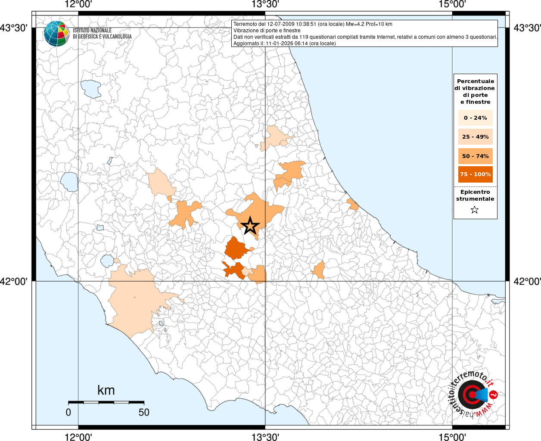Click the bottom '13°30'' longitude label
The height and width of the screenshot is (441, 541).
(x=265, y=437)
